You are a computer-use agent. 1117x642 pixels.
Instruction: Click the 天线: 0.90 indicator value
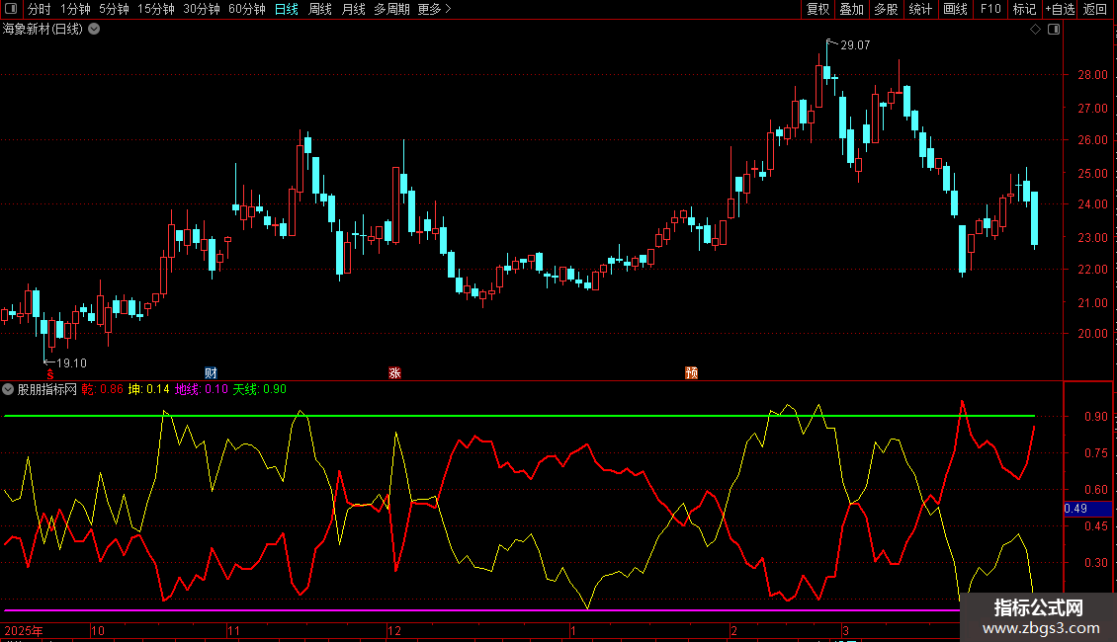(x=259, y=389)
